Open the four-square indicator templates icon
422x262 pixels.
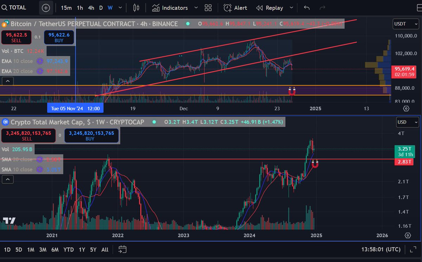[208, 8]
